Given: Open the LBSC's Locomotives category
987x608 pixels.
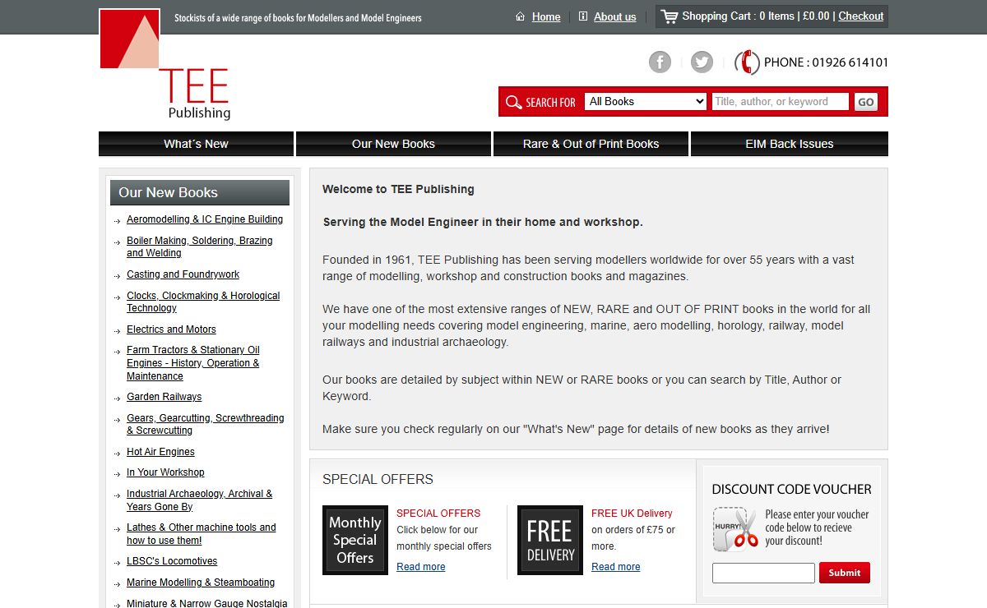Looking at the screenshot, I should [x=172, y=561].
